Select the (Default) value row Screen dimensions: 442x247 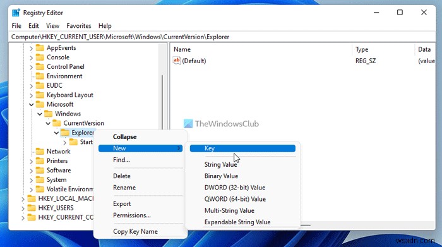click(303, 61)
